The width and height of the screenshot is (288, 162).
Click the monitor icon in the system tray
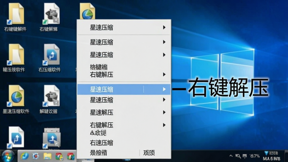point(245,156)
